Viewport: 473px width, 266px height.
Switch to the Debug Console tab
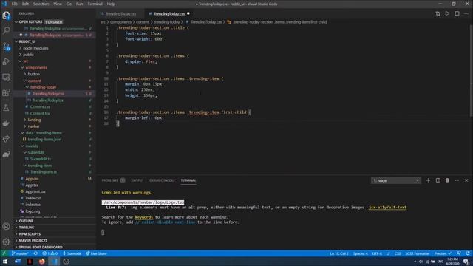pyautogui.click(x=162, y=180)
